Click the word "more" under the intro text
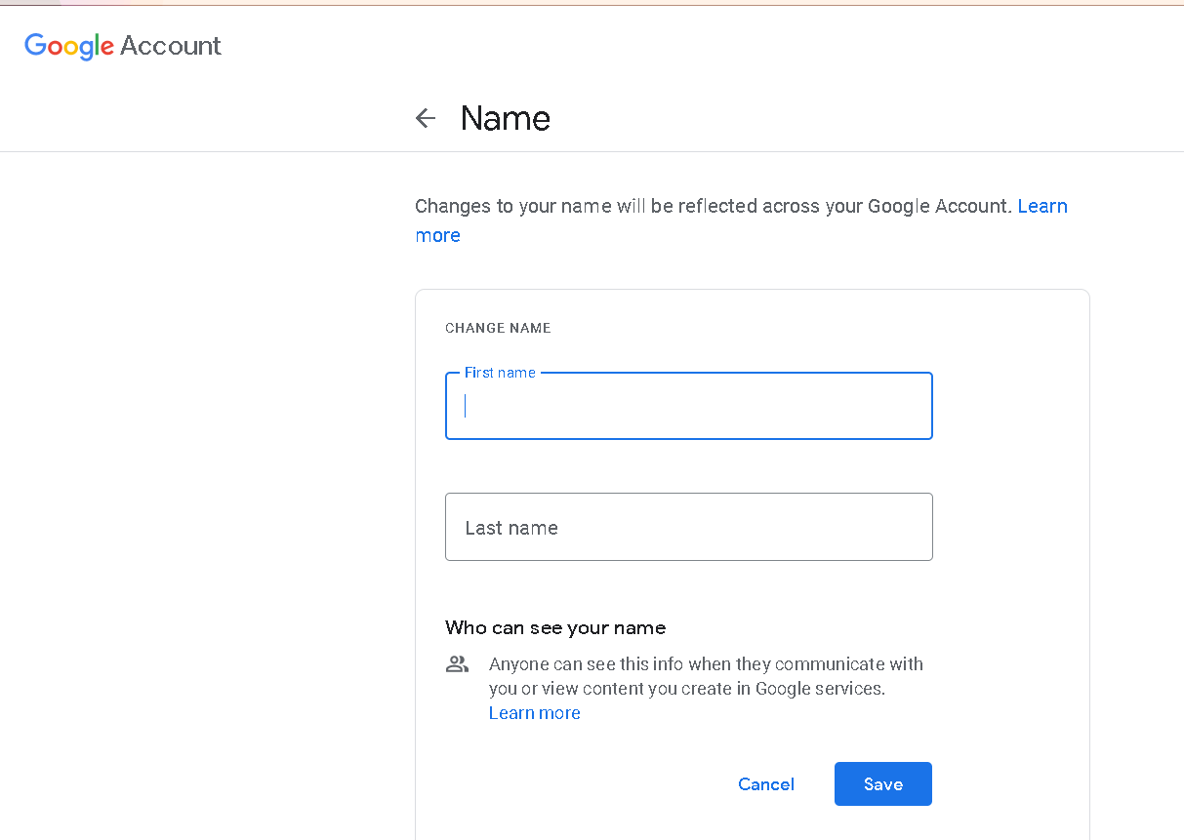The width and height of the screenshot is (1184, 840). pos(437,235)
